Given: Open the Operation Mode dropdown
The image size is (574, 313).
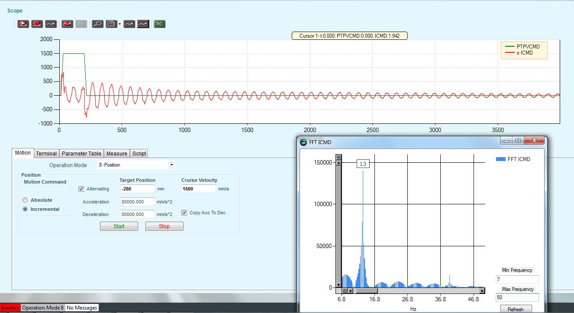Looking at the screenshot, I should click(171, 165).
